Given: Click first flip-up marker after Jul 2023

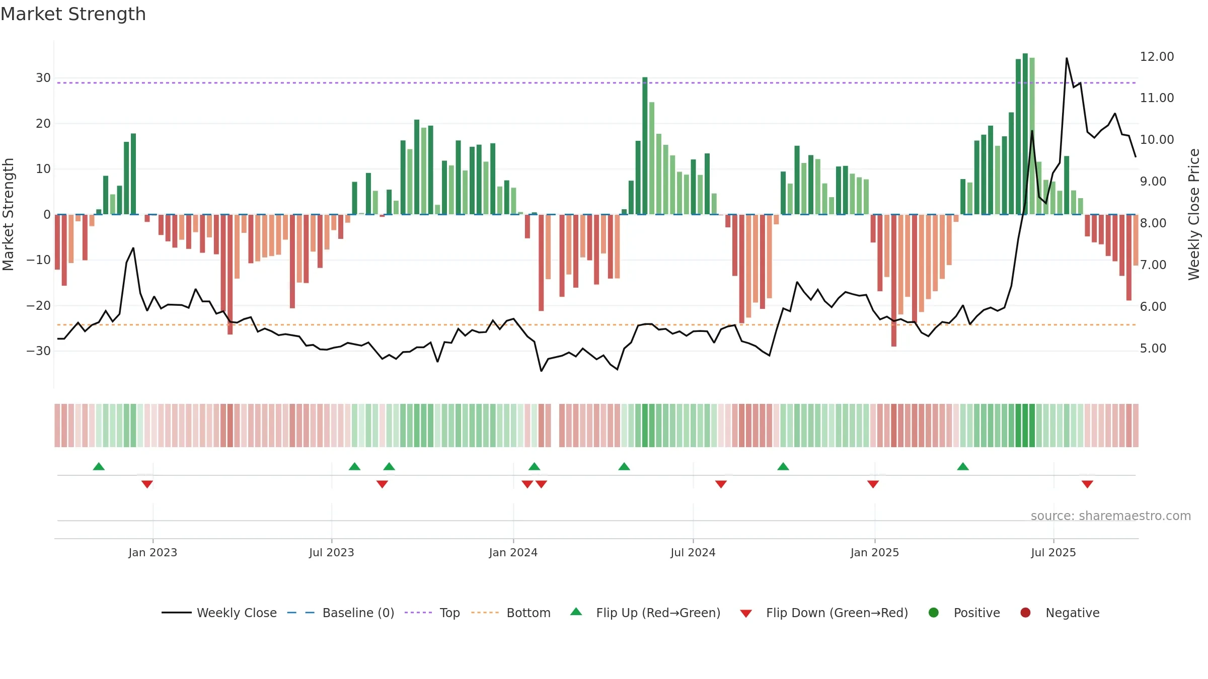Looking at the screenshot, I should [354, 466].
